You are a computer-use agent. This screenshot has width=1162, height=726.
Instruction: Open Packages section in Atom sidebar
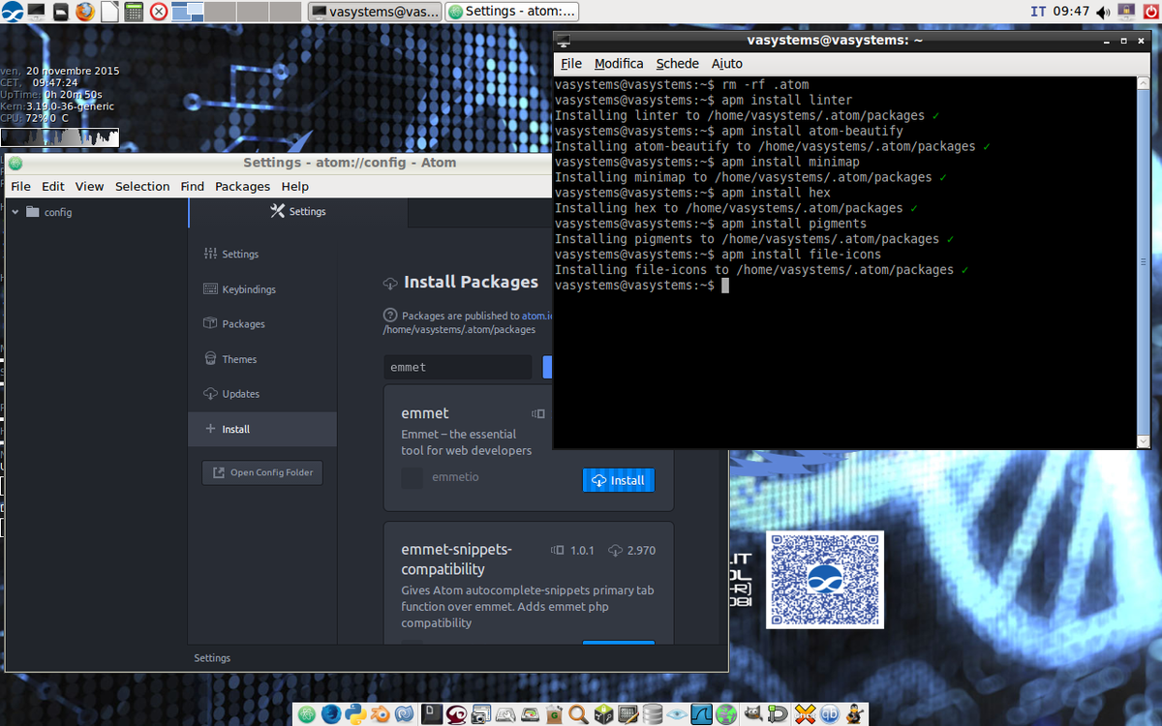262,323
